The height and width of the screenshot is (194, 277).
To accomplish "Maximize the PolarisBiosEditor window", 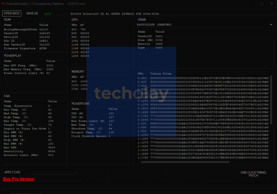I will pyautogui.click(x=262, y=4).
